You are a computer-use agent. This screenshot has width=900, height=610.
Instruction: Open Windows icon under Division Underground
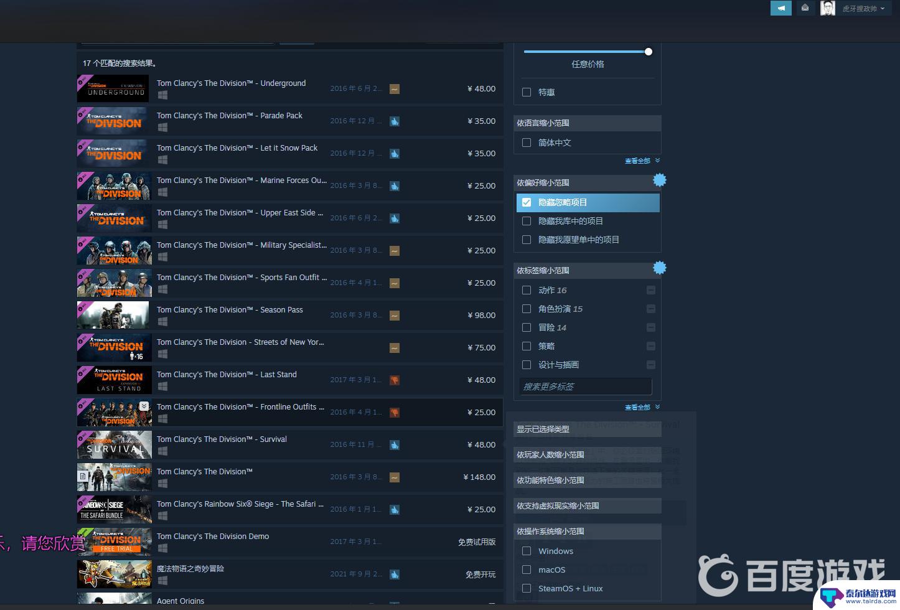(x=162, y=95)
